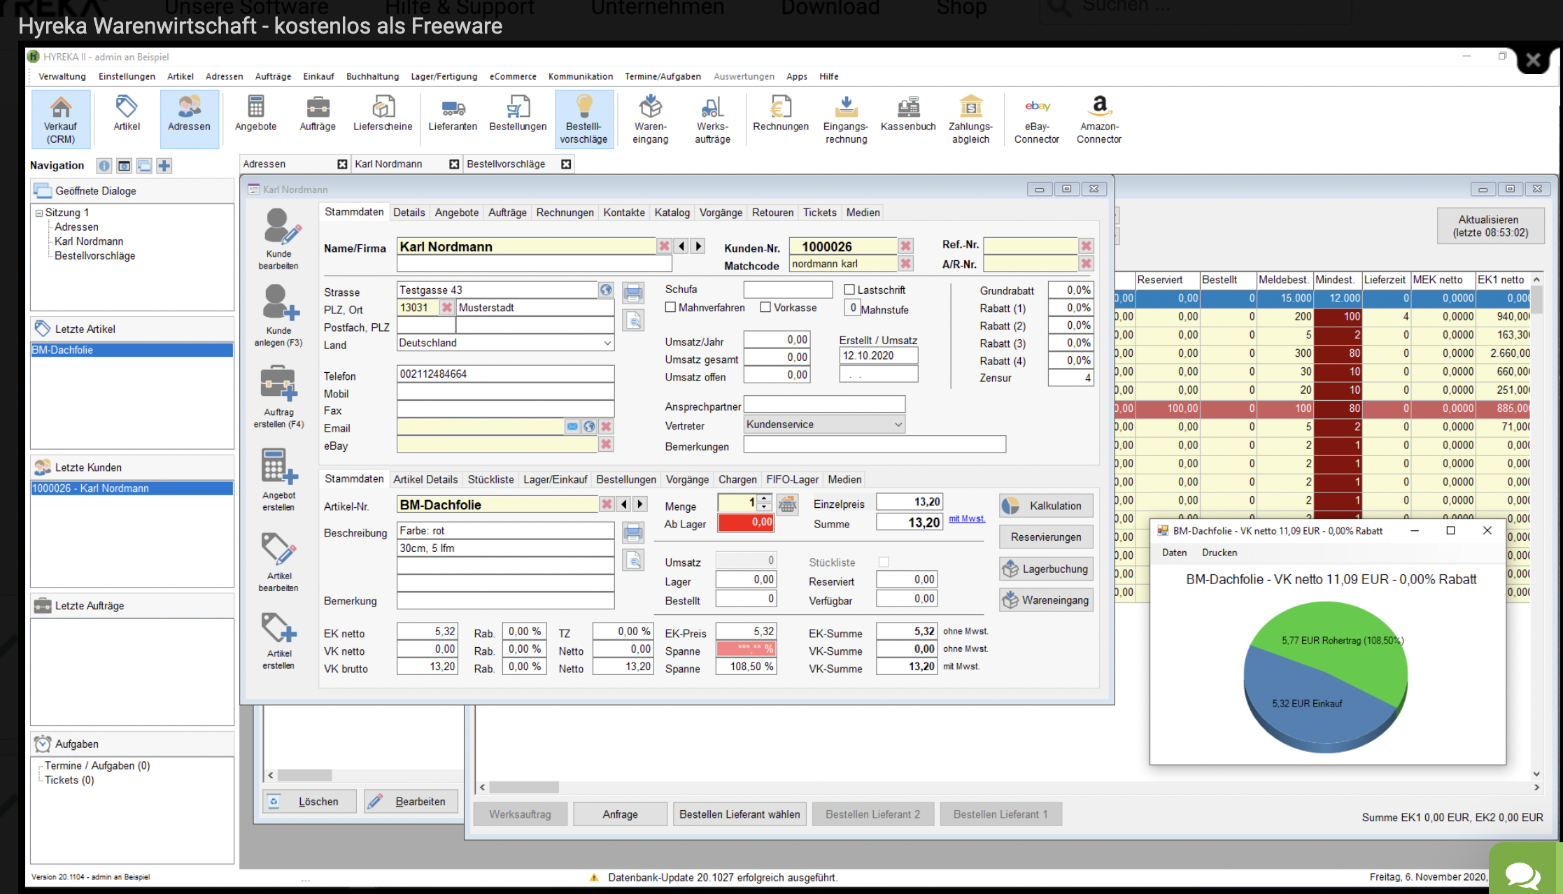This screenshot has height=894, width=1563.
Task: Open the Verkauf (CRM) module
Action: point(61,119)
